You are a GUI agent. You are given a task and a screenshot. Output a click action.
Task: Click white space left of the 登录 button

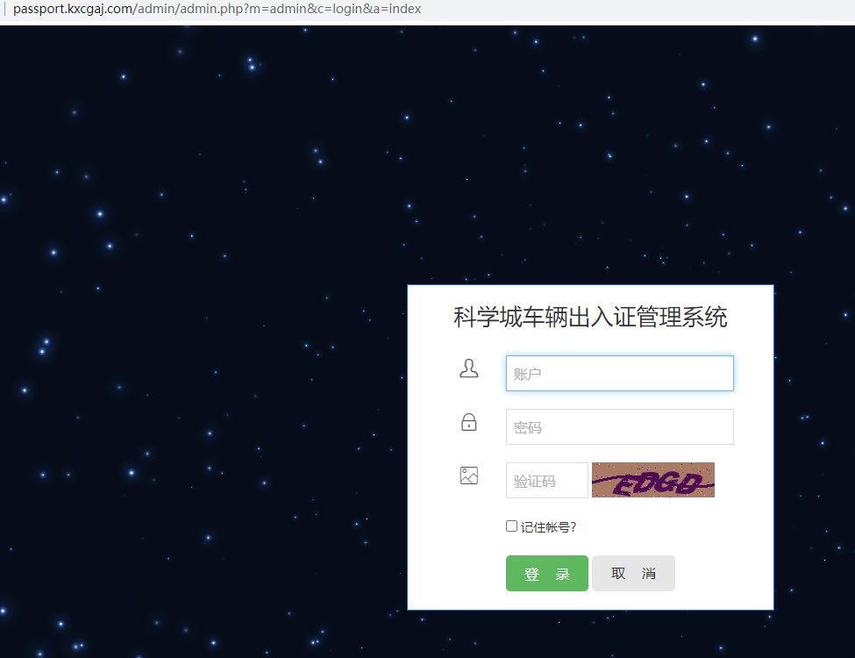pyautogui.click(x=457, y=574)
